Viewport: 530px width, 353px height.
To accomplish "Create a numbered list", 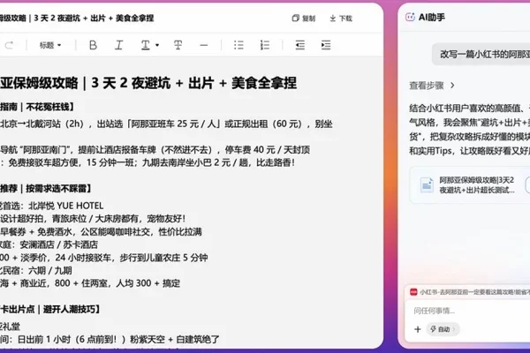I will 265,45.
